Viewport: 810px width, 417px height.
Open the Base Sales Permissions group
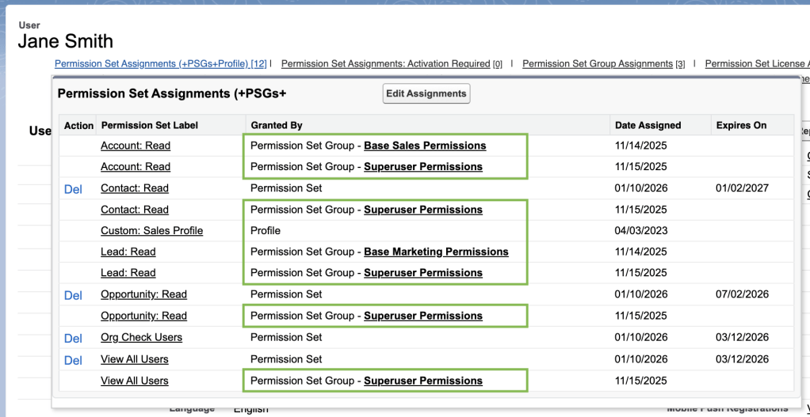pyautogui.click(x=425, y=146)
